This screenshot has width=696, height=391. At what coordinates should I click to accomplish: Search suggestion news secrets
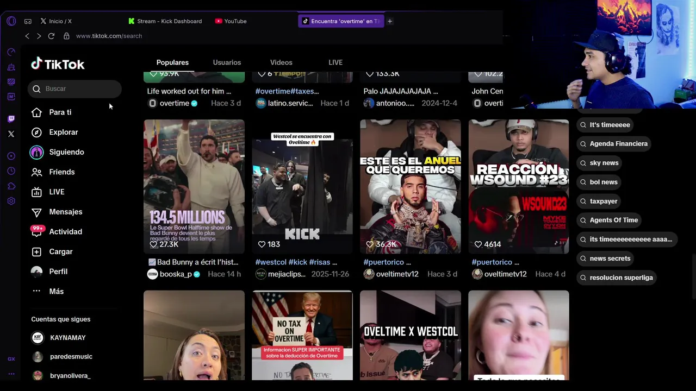[x=605, y=258]
